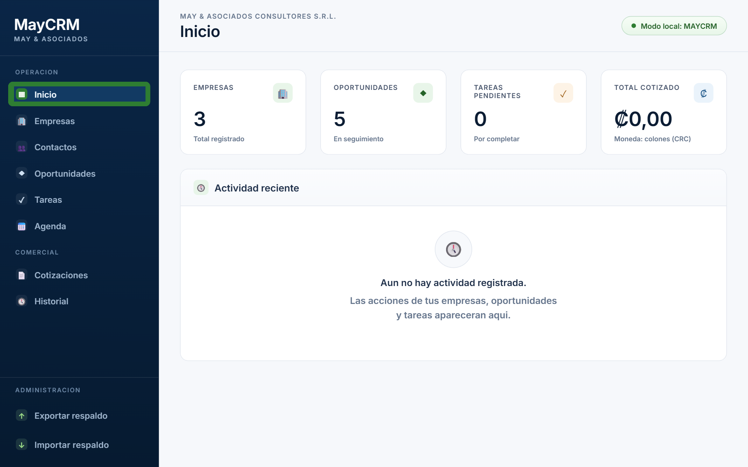Click the Agenda calendar icon in sidebar
The height and width of the screenshot is (467, 748).
(x=22, y=226)
